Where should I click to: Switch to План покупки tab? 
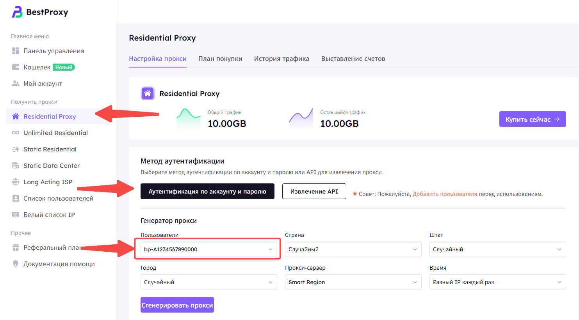(220, 59)
